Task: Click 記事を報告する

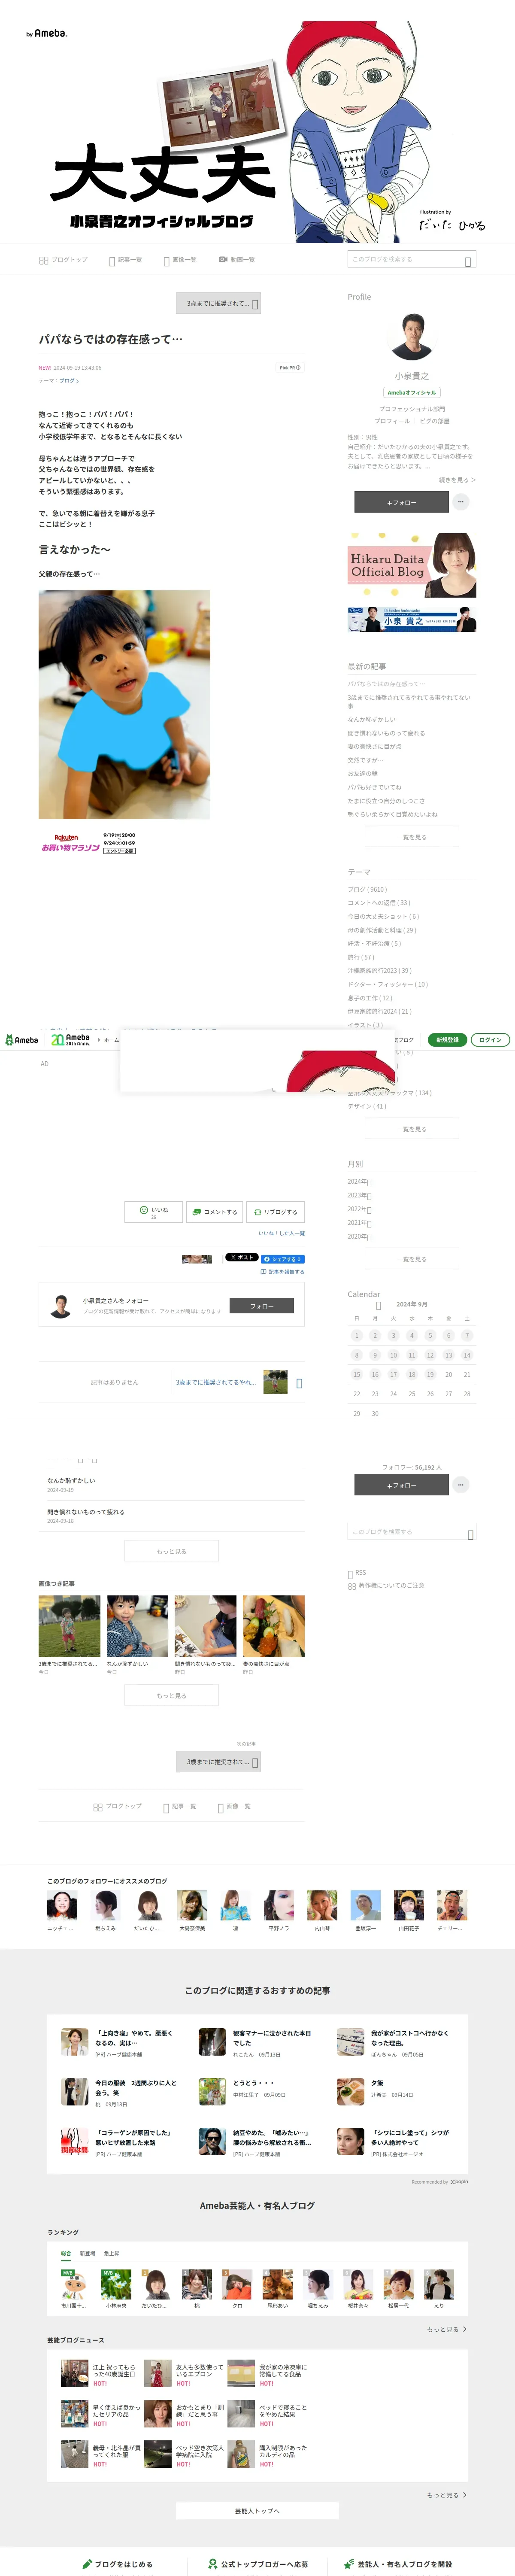Action: coord(282,1272)
